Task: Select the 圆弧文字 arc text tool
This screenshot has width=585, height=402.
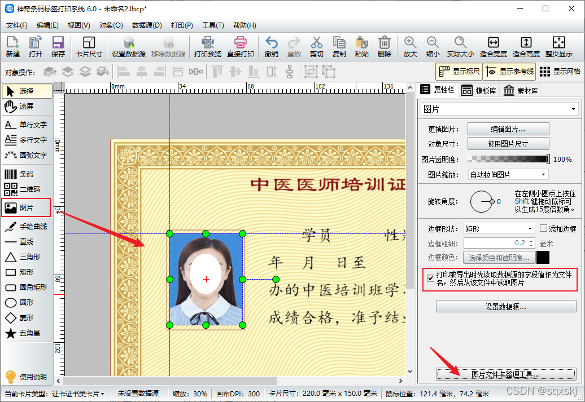Action: (x=27, y=155)
